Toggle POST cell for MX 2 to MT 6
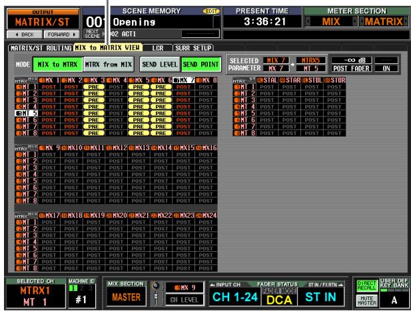411x311 pixels. click(x=71, y=120)
